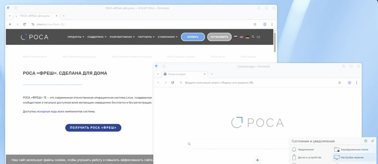Pin the Состояние и уведомления panel
Image resolution: width=378 pixels, height=164 pixels.
click(372, 141)
